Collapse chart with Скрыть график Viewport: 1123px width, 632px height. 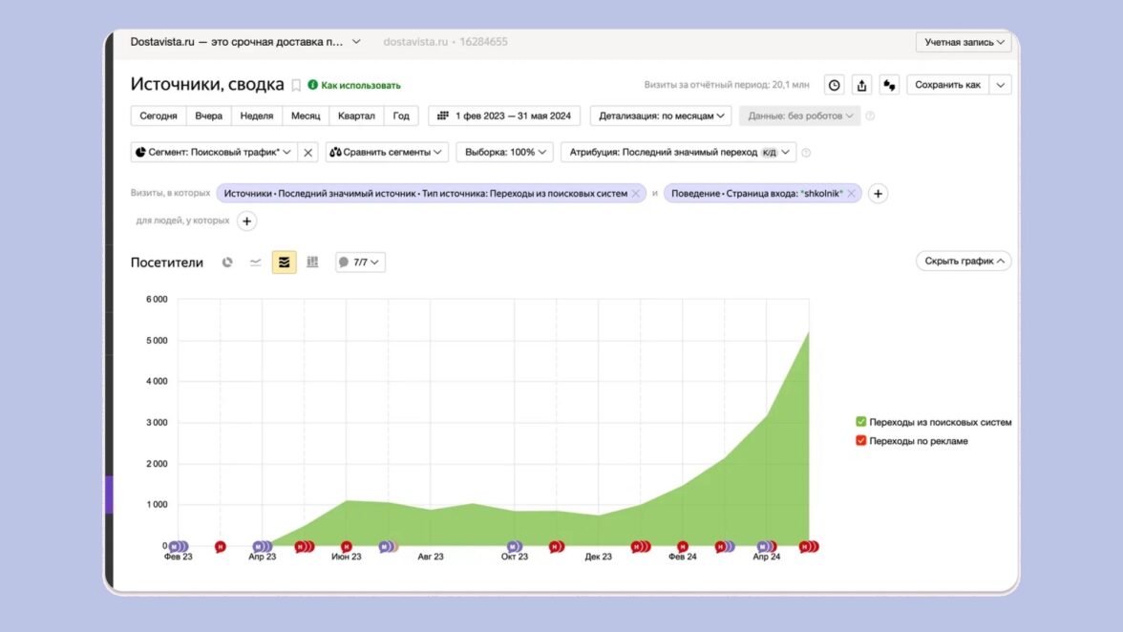[963, 261]
